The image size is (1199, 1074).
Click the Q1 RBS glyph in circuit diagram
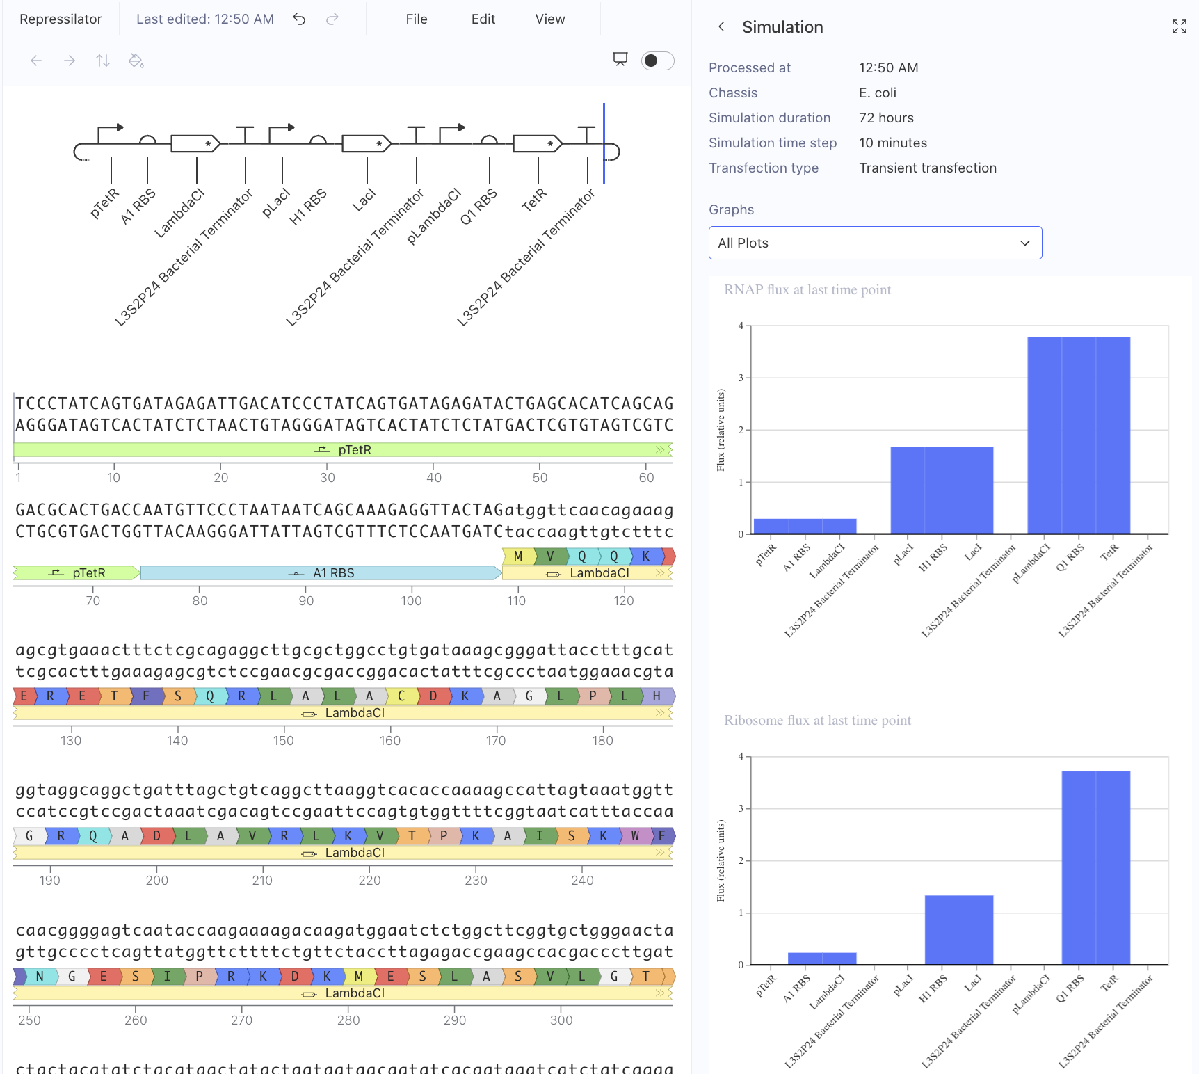(489, 140)
